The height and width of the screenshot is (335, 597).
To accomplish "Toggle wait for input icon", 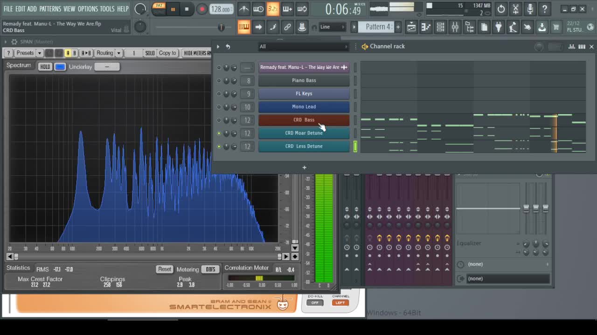I will [x=258, y=9].
